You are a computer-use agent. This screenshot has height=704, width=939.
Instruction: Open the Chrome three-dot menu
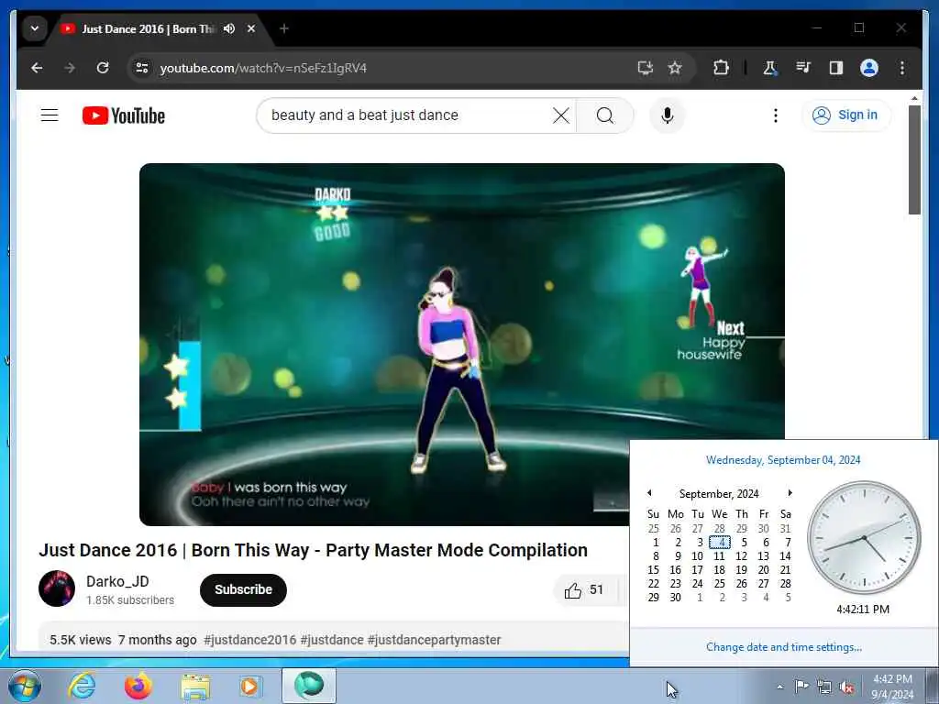pos(902,68)
